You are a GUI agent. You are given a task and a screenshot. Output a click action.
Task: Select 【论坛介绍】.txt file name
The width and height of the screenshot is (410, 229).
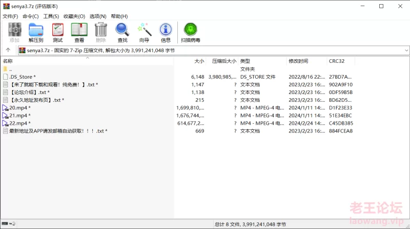pos(30,92)
